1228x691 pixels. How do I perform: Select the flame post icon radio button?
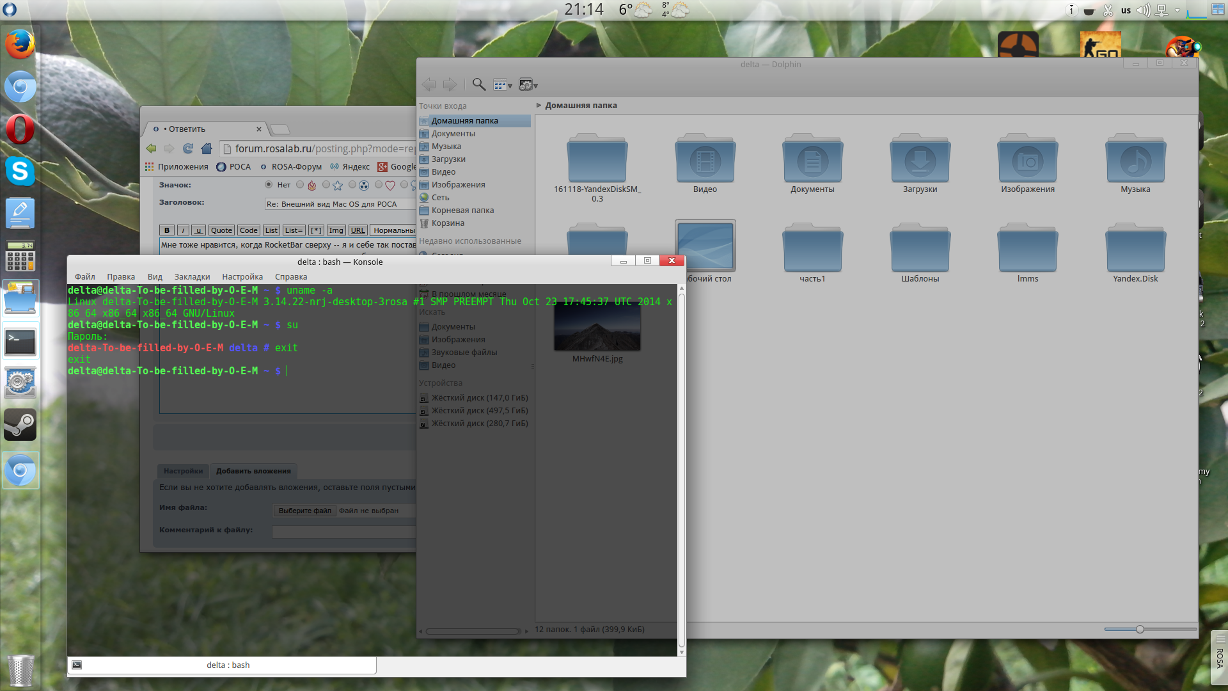300,185
